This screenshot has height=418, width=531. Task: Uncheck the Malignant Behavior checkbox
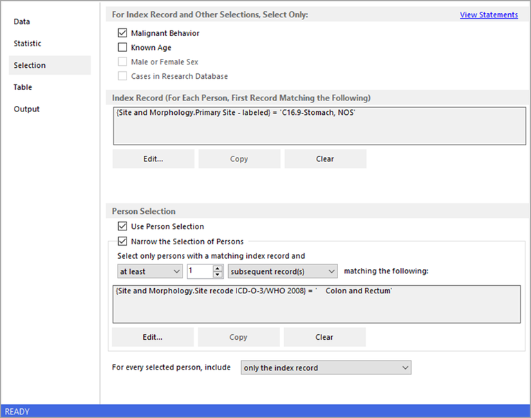(122, 33)
